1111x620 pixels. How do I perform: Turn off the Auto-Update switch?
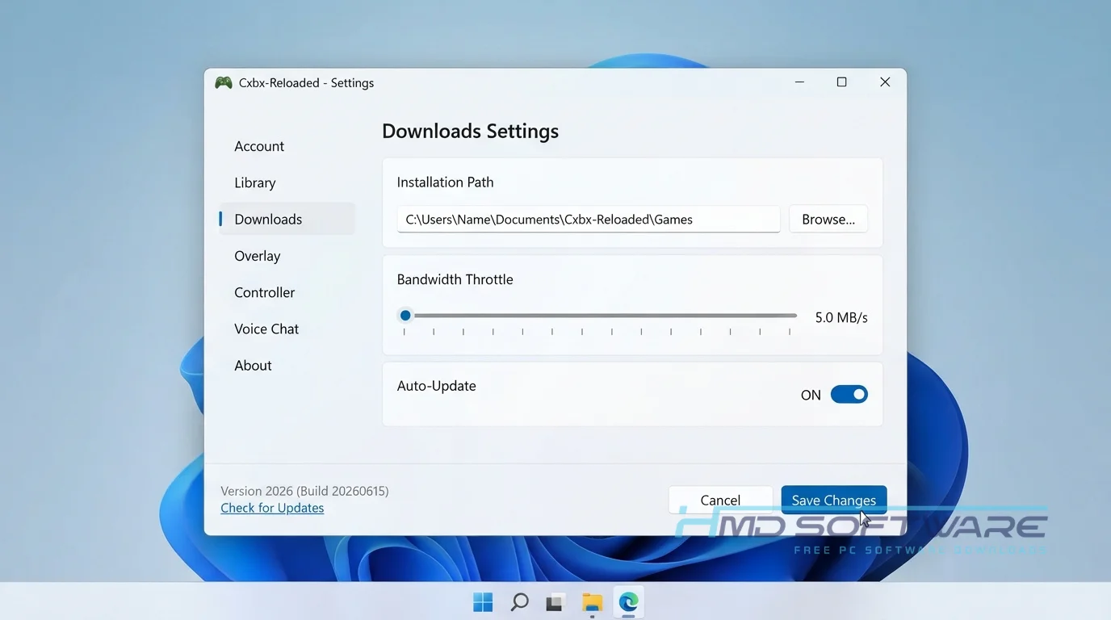pyautogui.click(x=849, y=394)
